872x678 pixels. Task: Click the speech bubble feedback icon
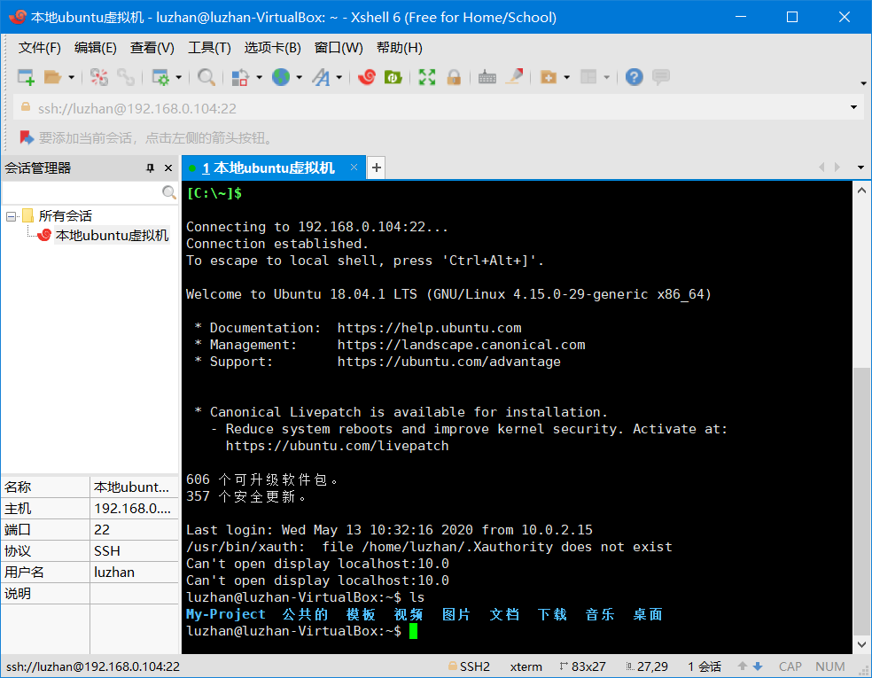click(x=661, y=77)
